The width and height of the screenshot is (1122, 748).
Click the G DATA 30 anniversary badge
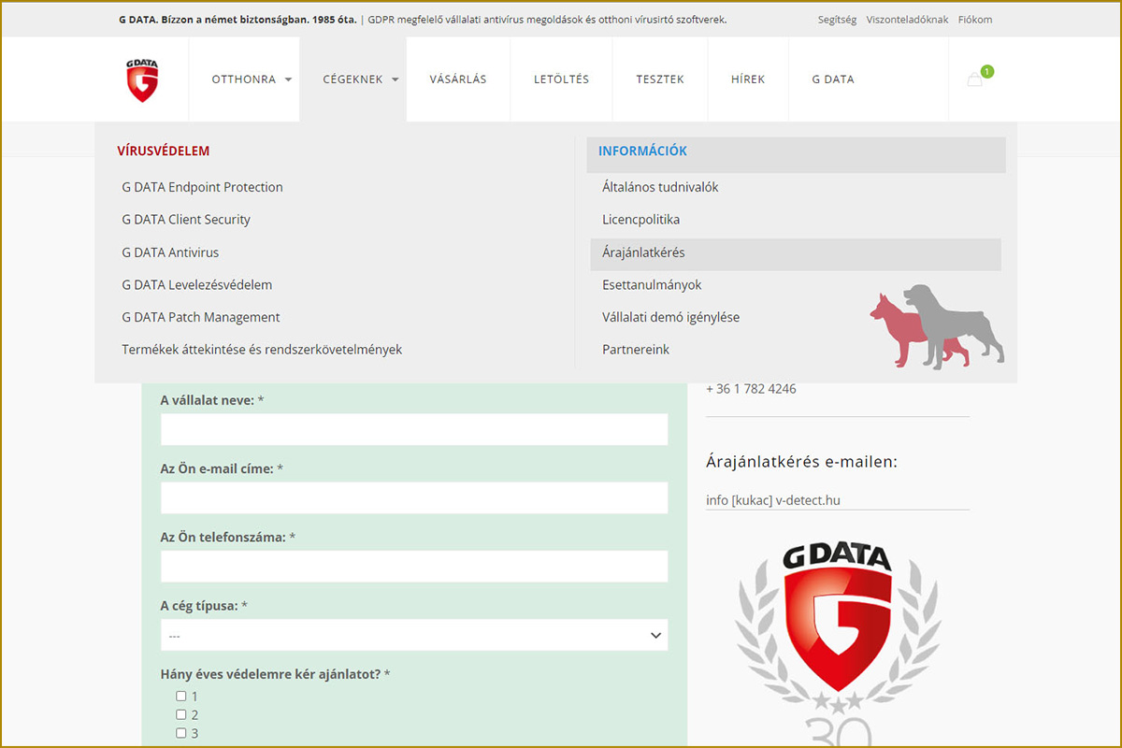coord(838,643)
